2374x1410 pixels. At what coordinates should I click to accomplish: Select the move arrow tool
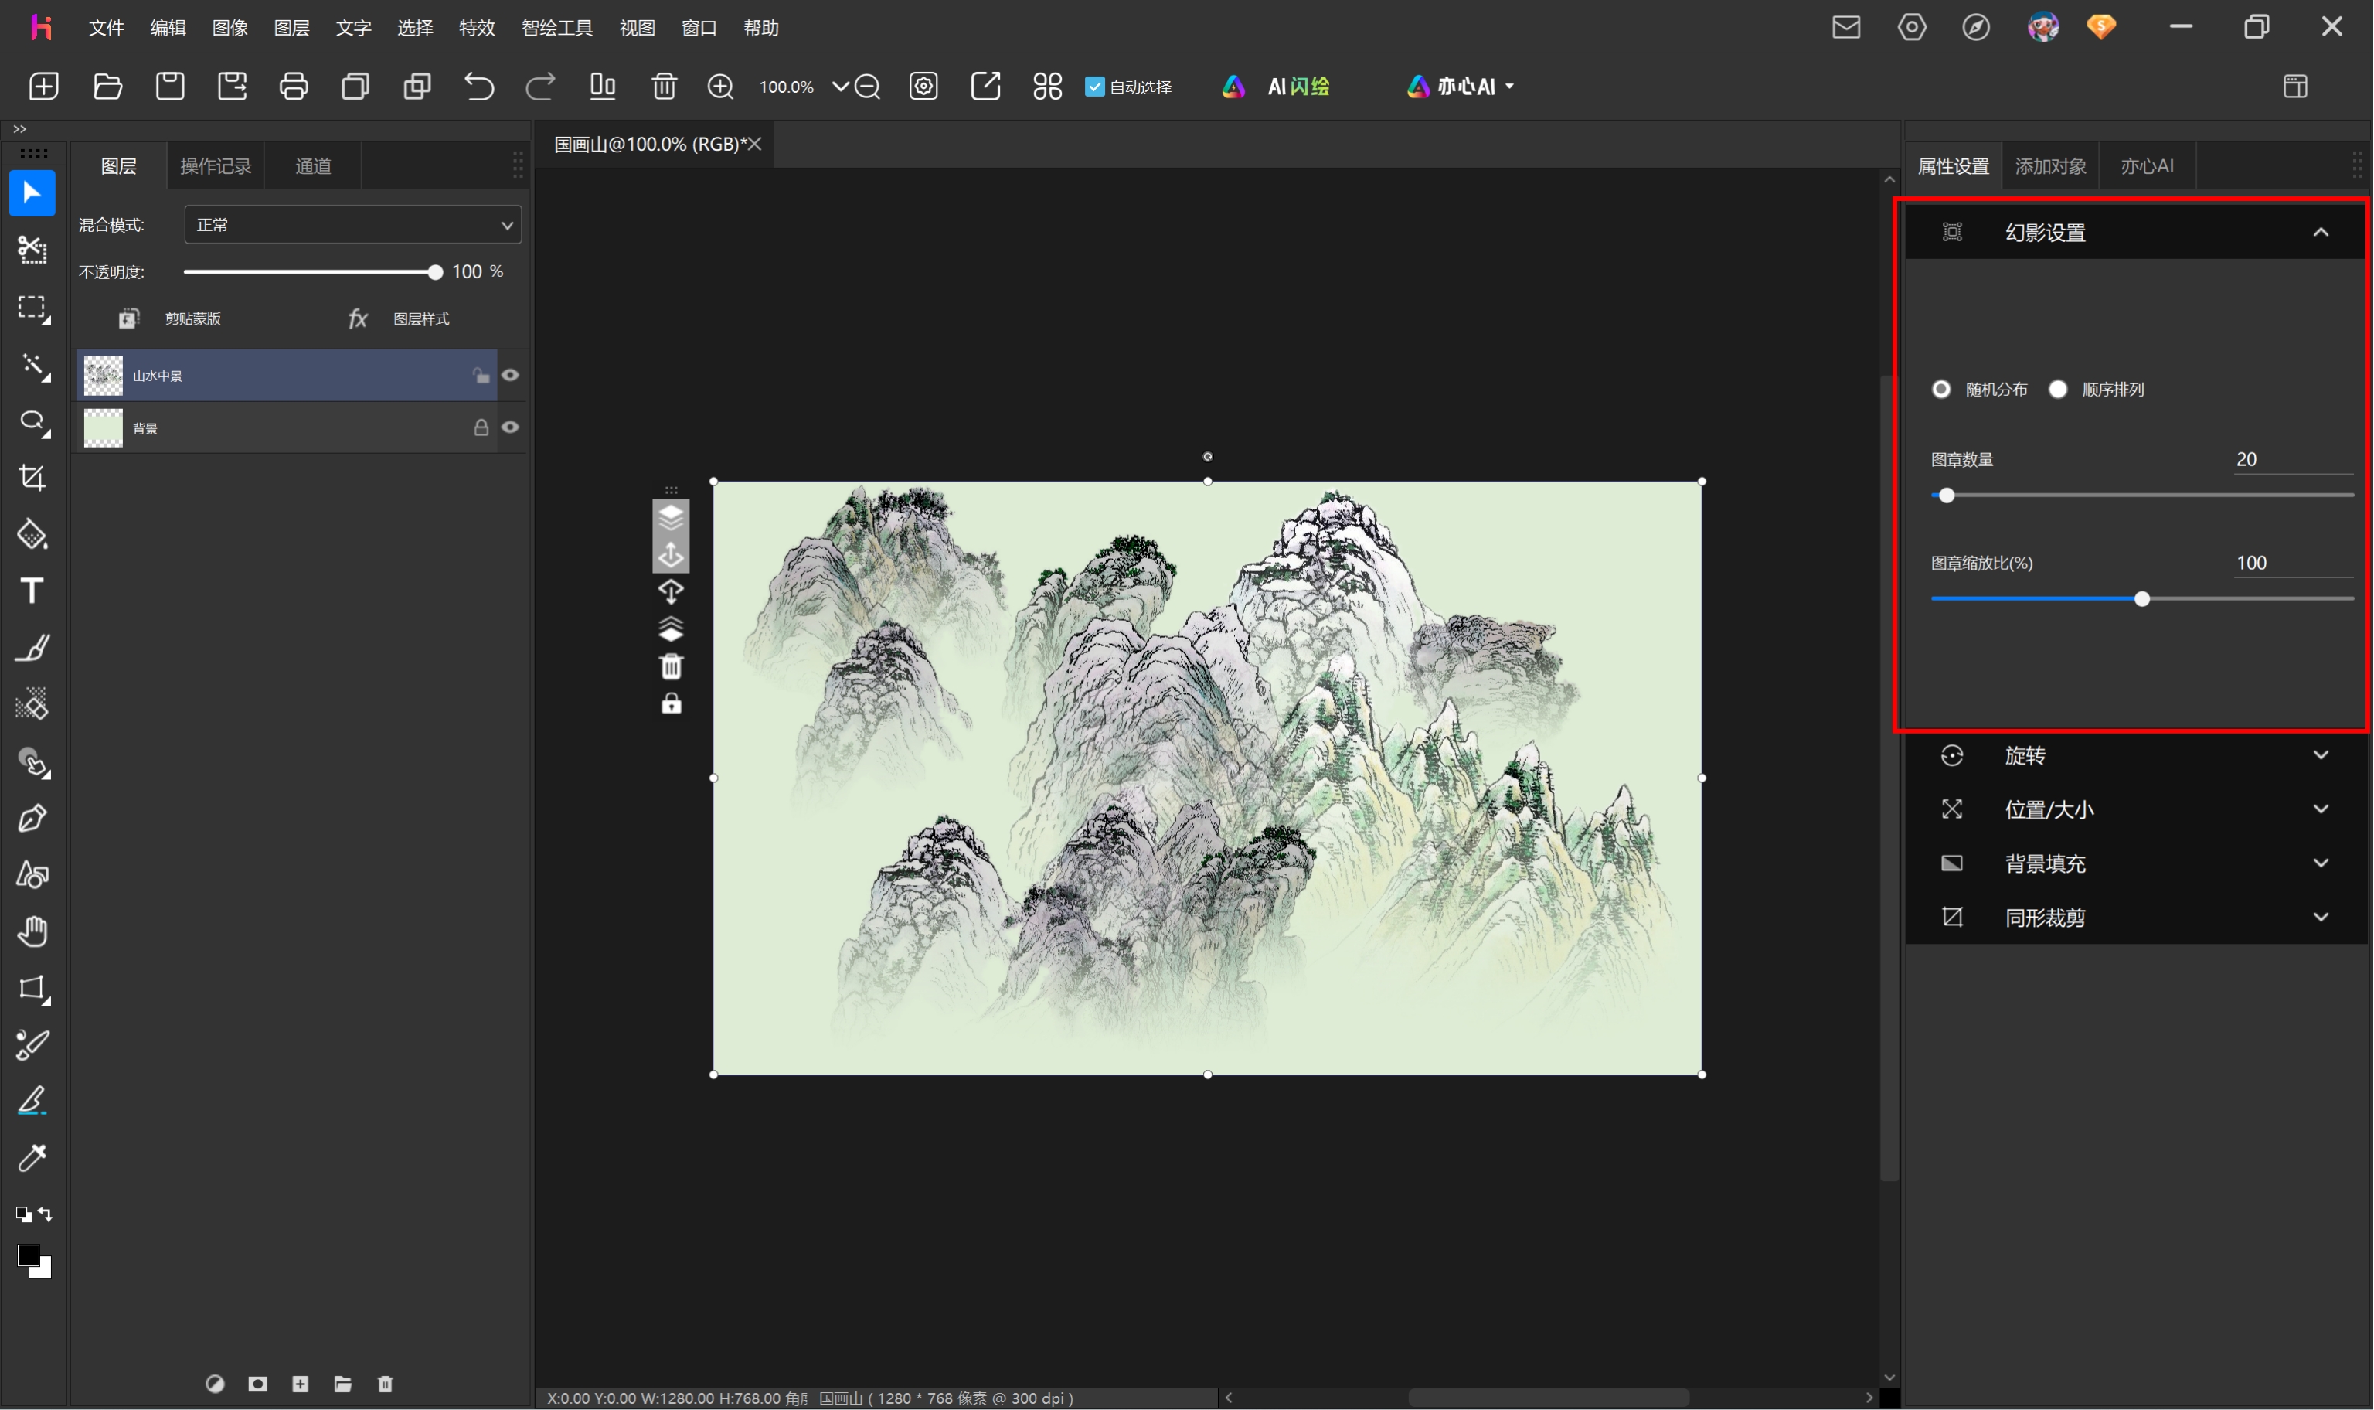(32, 193)
